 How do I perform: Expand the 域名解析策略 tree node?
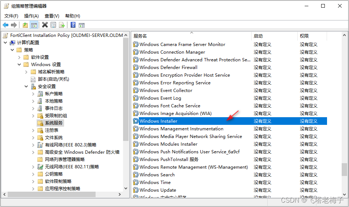(x=26, y=72)
